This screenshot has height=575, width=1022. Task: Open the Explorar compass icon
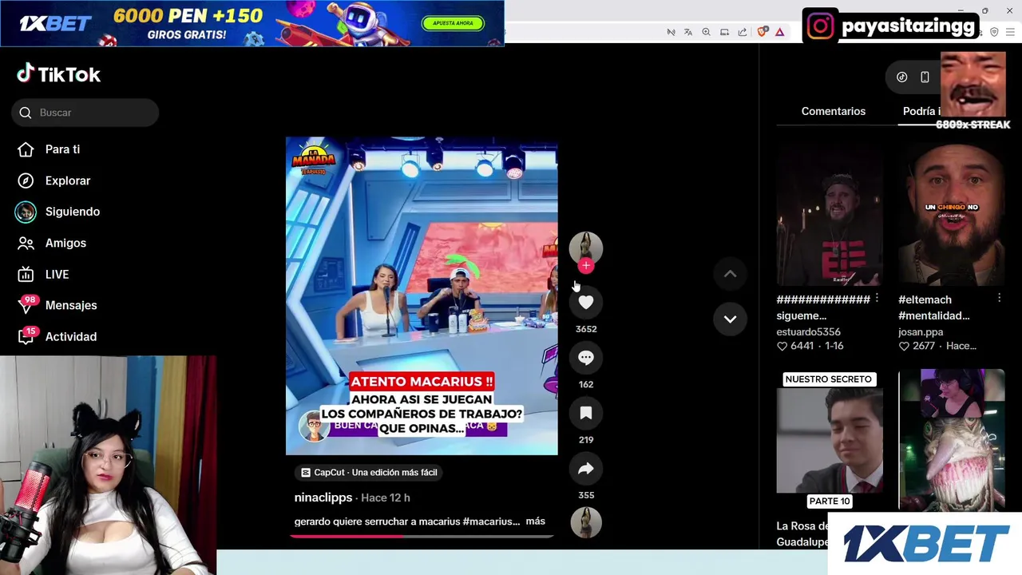pyautogui.click(x=26, y=180)
